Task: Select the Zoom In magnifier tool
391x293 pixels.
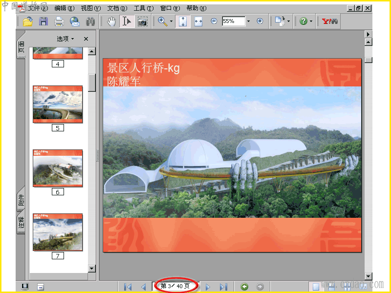Action: (163, 21)
